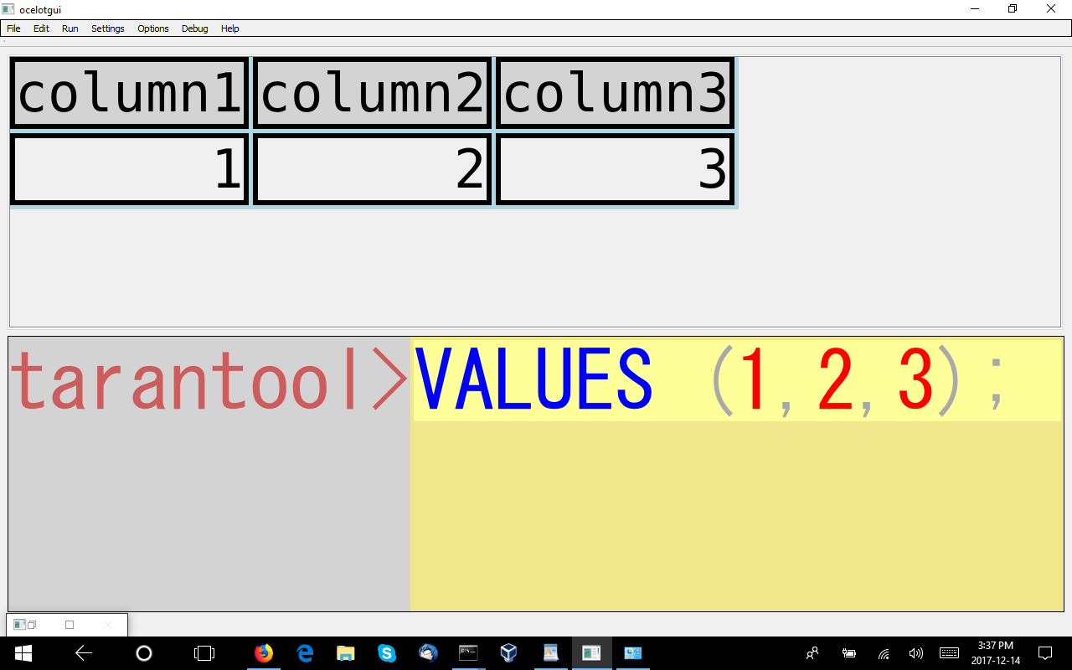
Task: Click the ocelotgui title bar app icon
Action: pyautogui.click(x=8, y=9)
